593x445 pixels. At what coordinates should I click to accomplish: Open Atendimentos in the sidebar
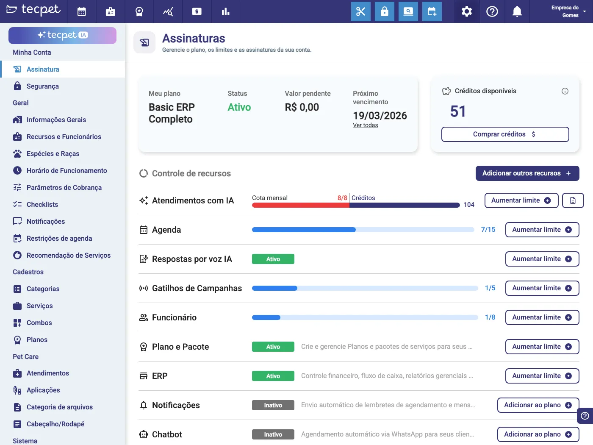pyautogui.click(x=63, y=373)
